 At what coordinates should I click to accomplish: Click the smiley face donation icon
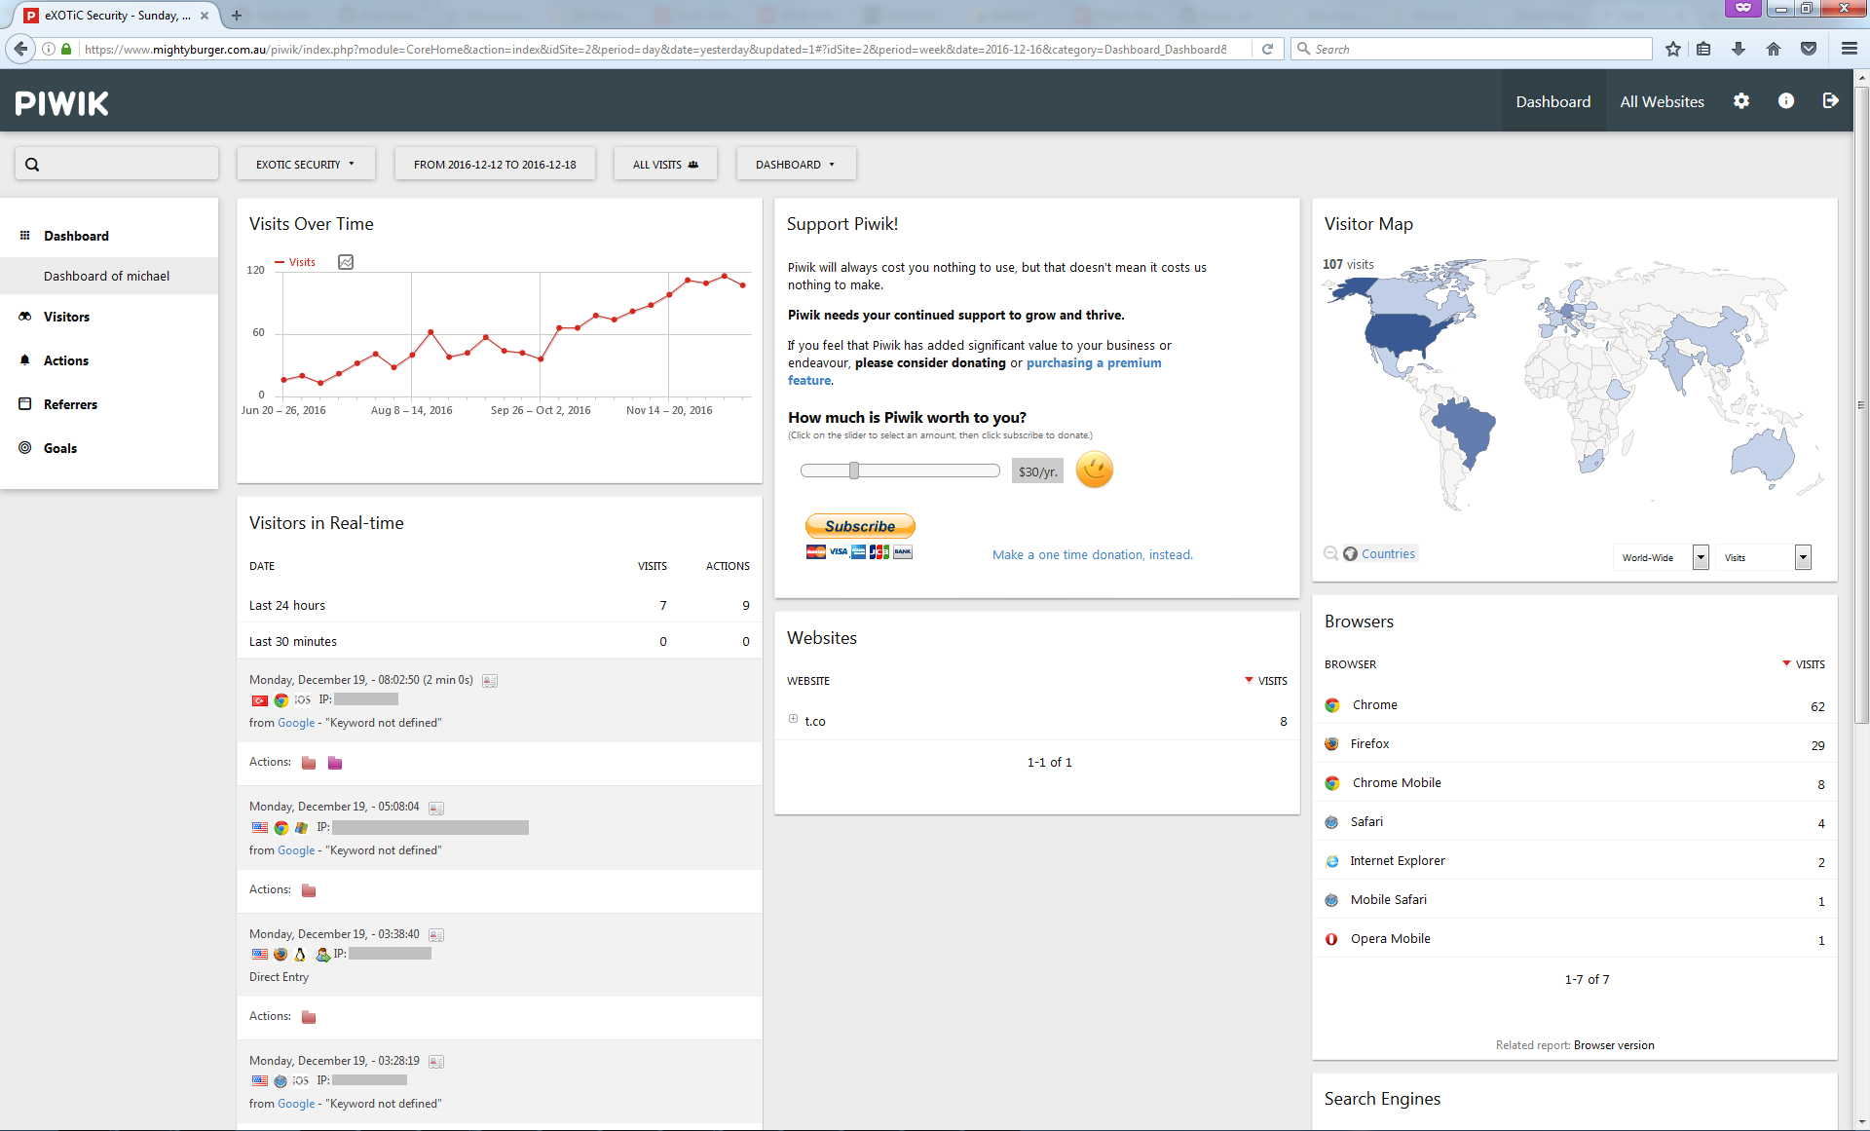tap(1095, 471)
